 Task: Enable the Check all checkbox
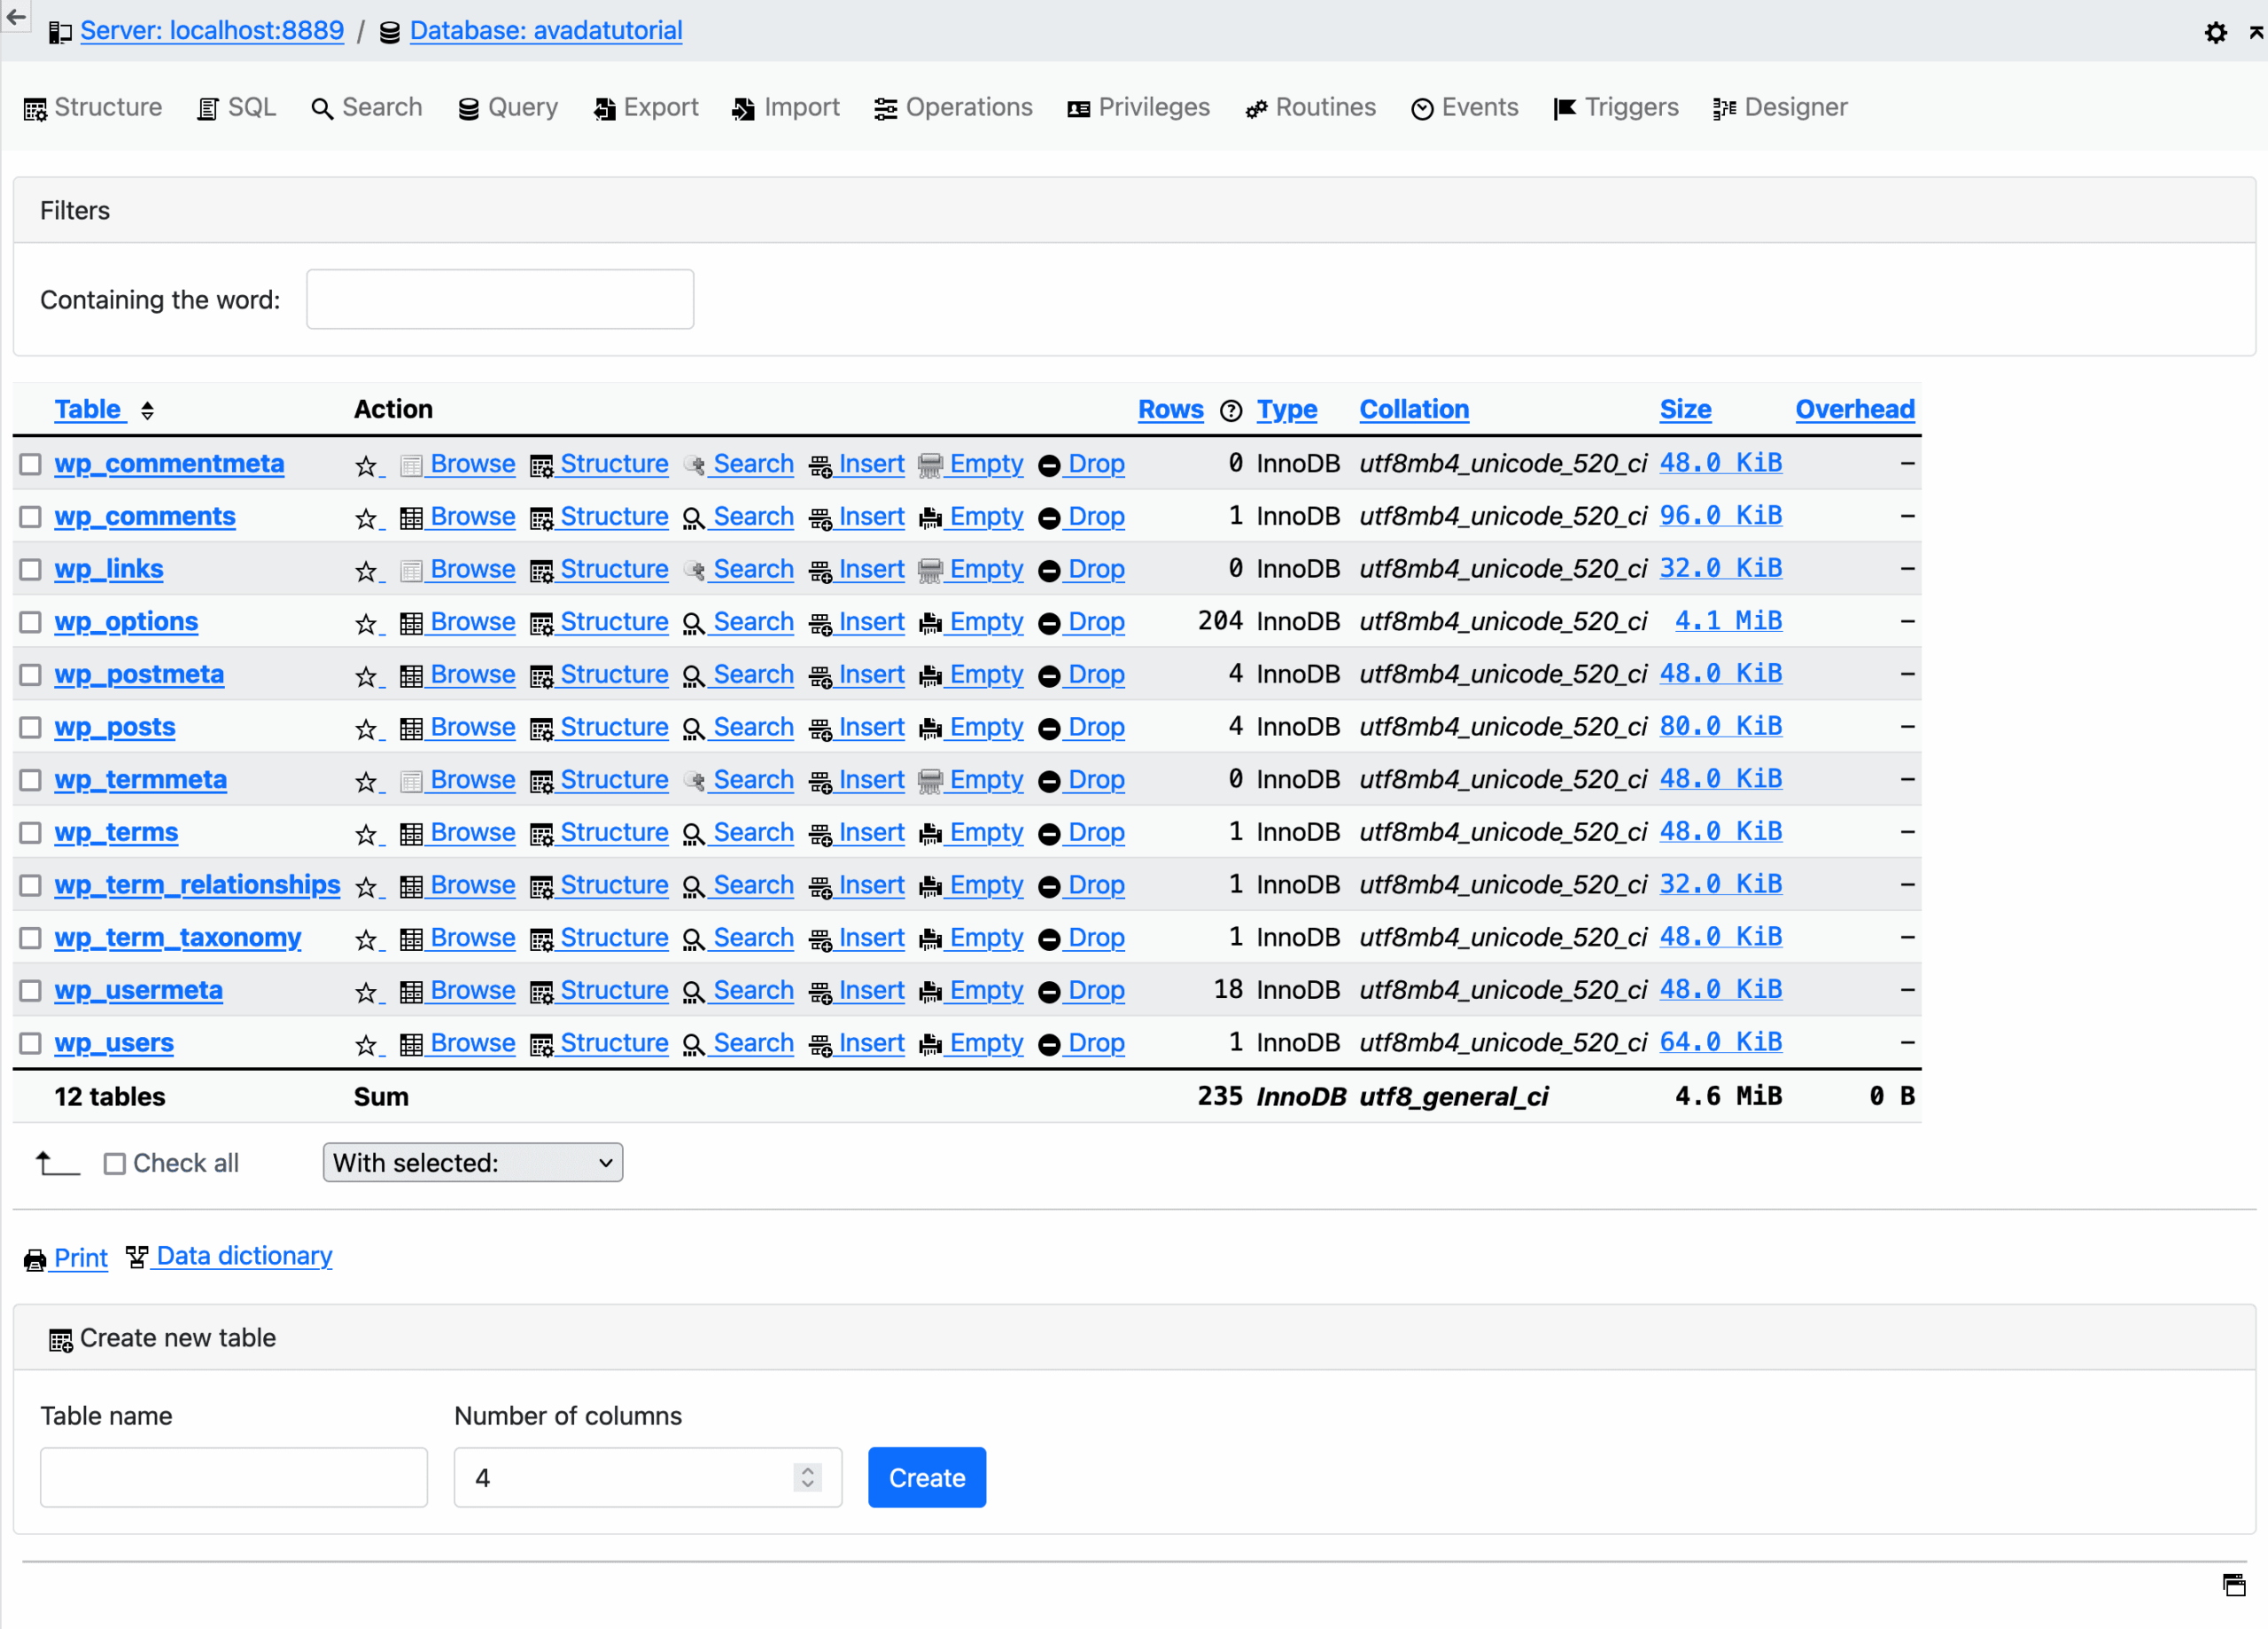pyautogui.click(x=115, y=1163)
